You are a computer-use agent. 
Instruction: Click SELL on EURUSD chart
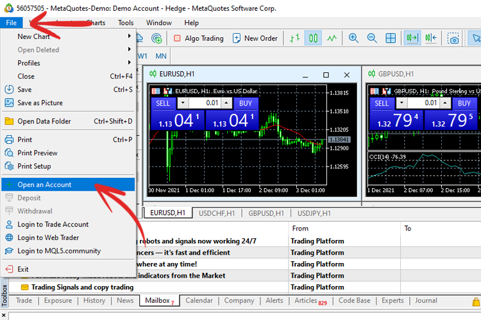[163, 103]
